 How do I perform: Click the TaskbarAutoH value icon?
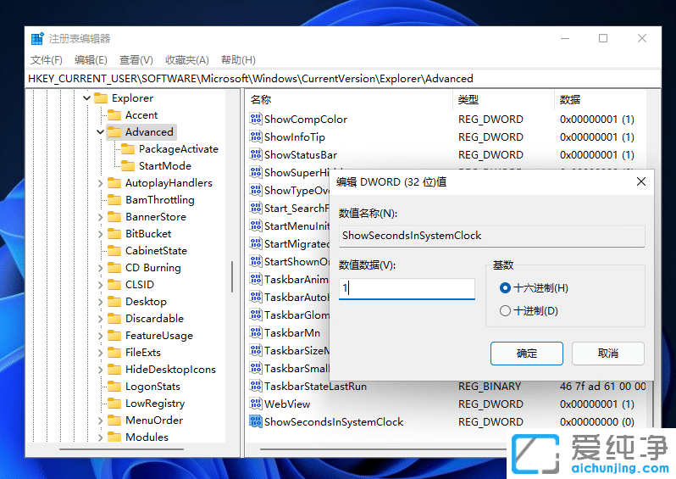pyautogui.click(x=256, y=297)
